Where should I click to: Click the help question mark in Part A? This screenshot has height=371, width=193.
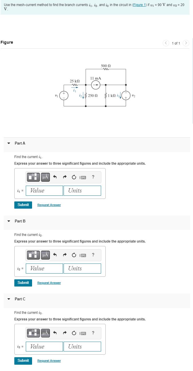(x=93, y=177)
